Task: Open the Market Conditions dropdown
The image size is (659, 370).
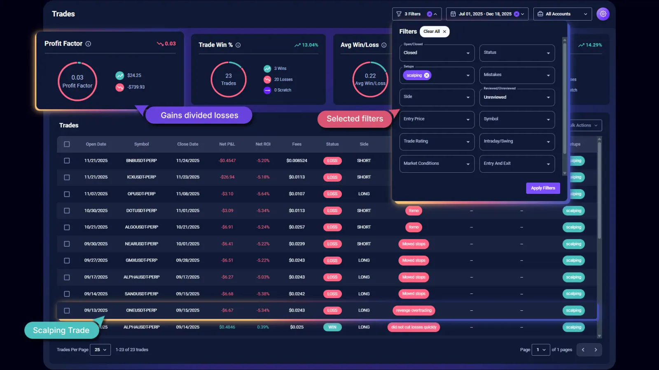Action: point(437,164)
